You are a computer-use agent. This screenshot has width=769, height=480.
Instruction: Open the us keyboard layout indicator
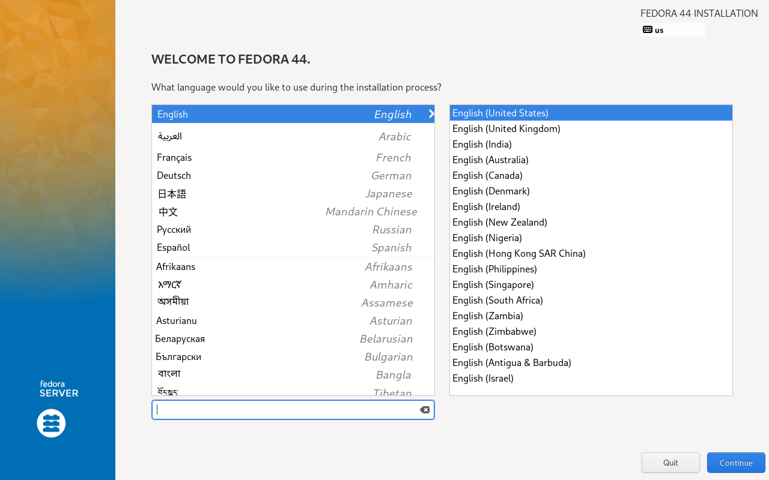(672, 30)
